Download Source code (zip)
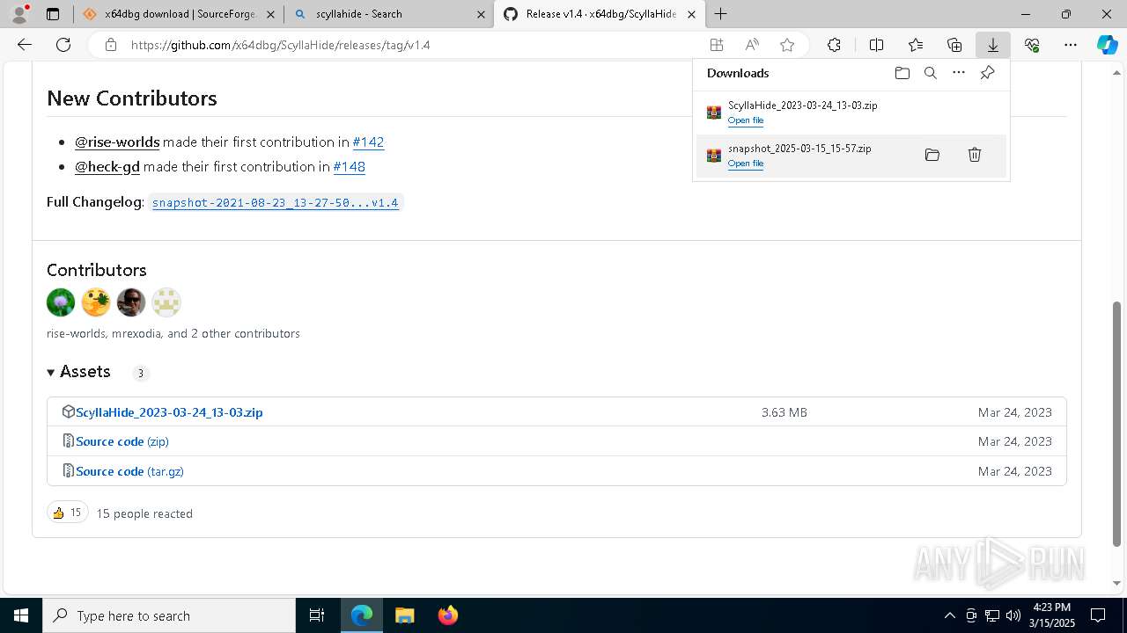Screen dimensions: 1127x633 click(x=122, y=441)
